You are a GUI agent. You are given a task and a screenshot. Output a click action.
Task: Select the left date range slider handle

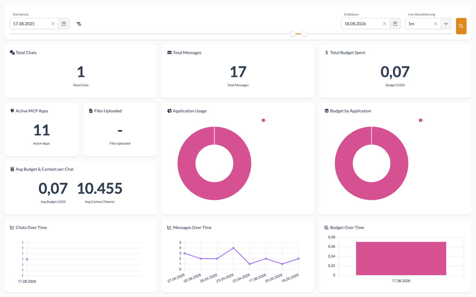point(293,34)
